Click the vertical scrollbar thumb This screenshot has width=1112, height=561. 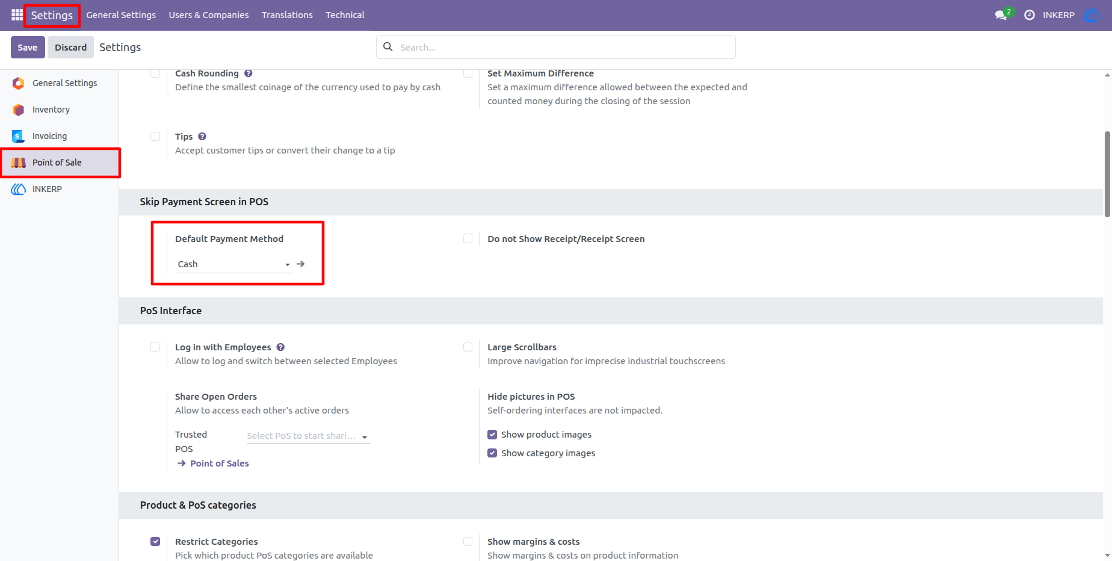coord(1107,174)
